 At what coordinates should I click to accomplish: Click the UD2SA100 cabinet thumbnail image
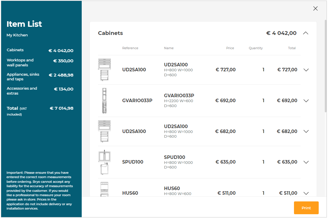[105, 69]
